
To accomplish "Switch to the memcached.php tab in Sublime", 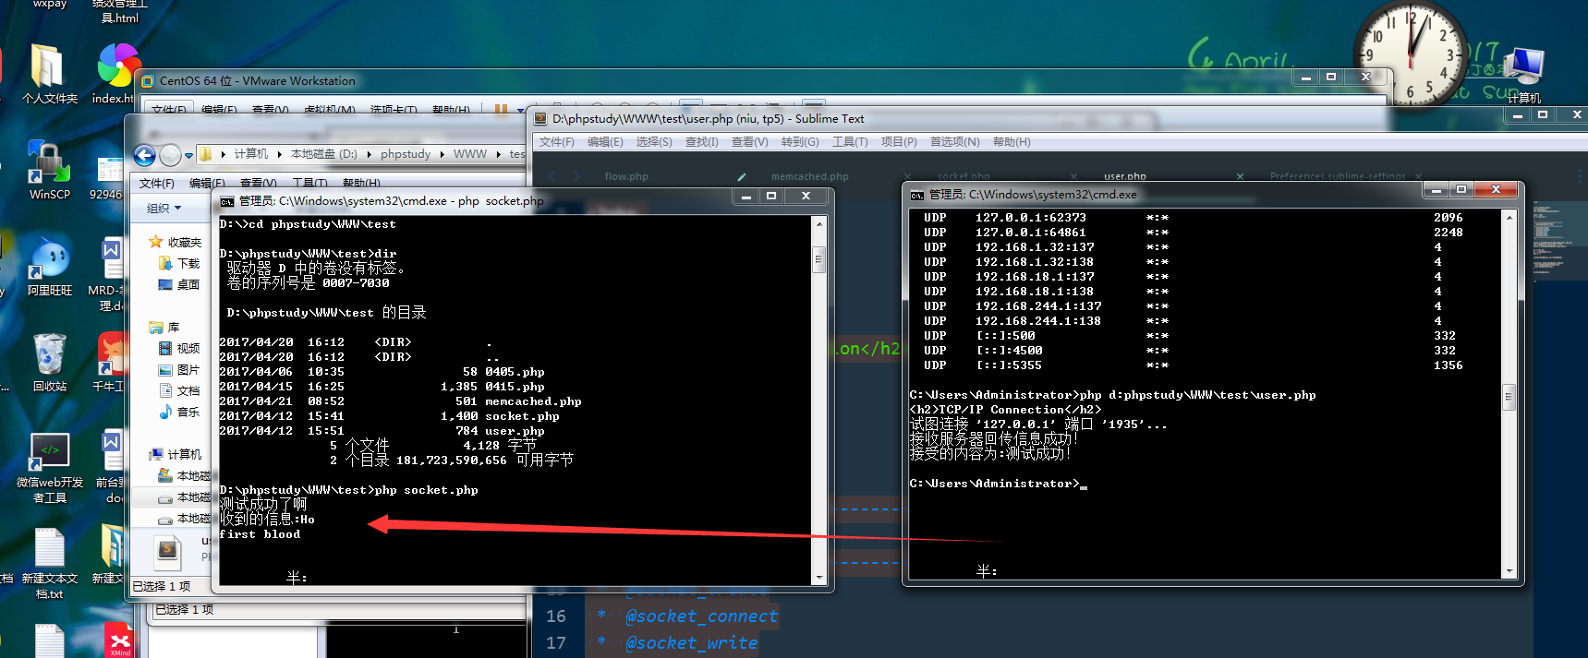I will click(810, 176).
